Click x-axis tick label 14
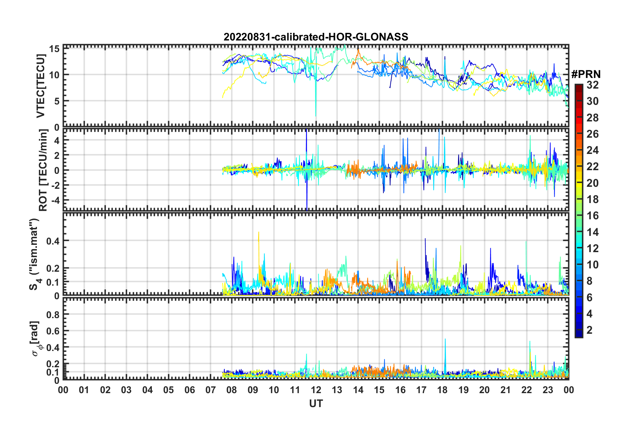Image resolution: width=632 pixels, height=422 pixels. pos(358,390)
